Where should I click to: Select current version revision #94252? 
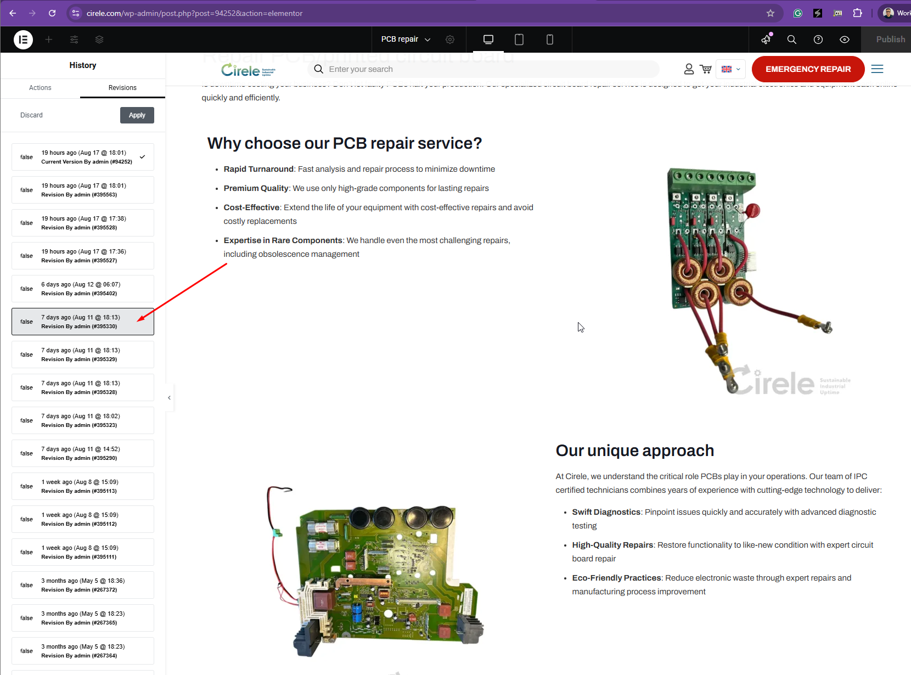pos(83,157)
